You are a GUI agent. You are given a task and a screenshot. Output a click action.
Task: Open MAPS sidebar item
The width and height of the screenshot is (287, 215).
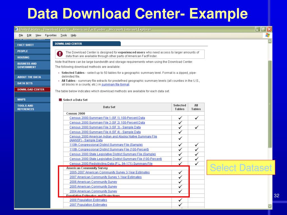click(x=32, y=99)
